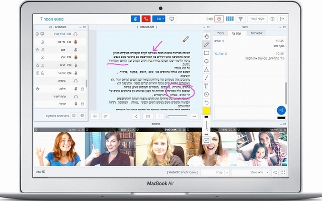Click the black color swatch under send

point(281,118)
